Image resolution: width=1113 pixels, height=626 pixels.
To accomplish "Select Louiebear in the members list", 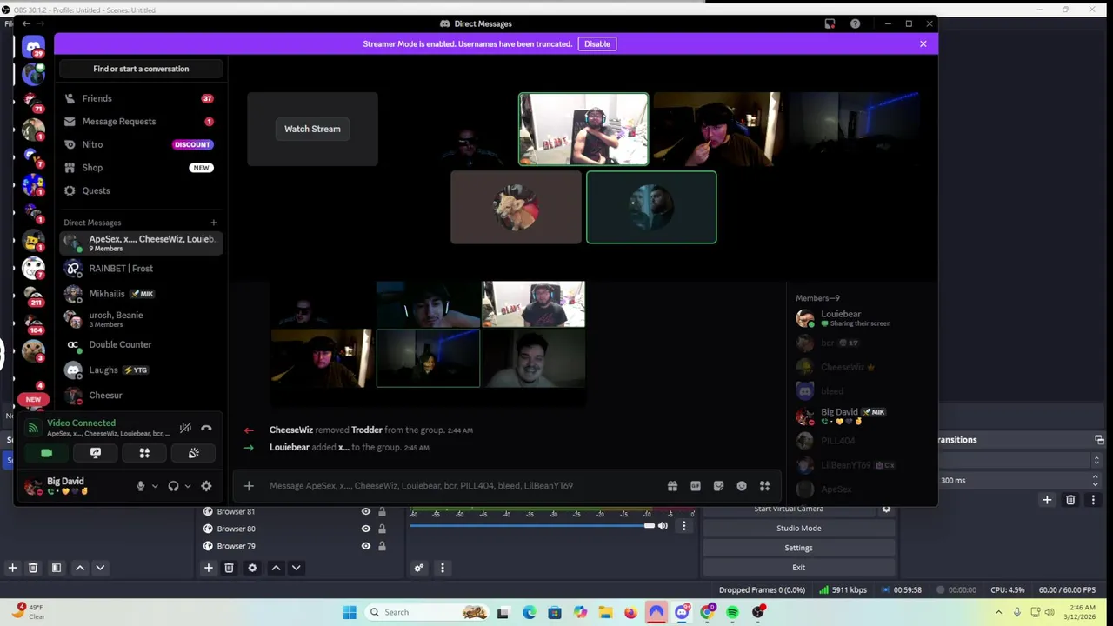I will [861, 318].
